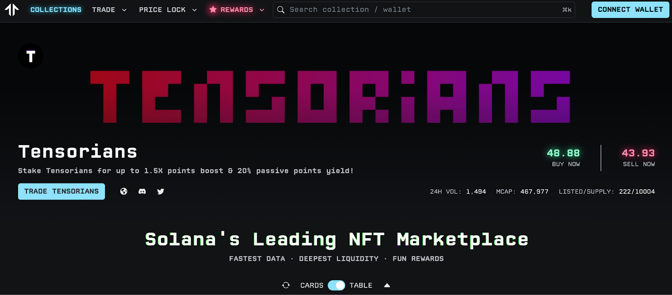Expand the Trade dropdown chevron

[124, 10]
